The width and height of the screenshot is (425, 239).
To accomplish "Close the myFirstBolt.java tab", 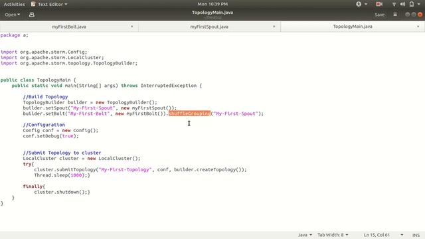I will coord(132,27).
